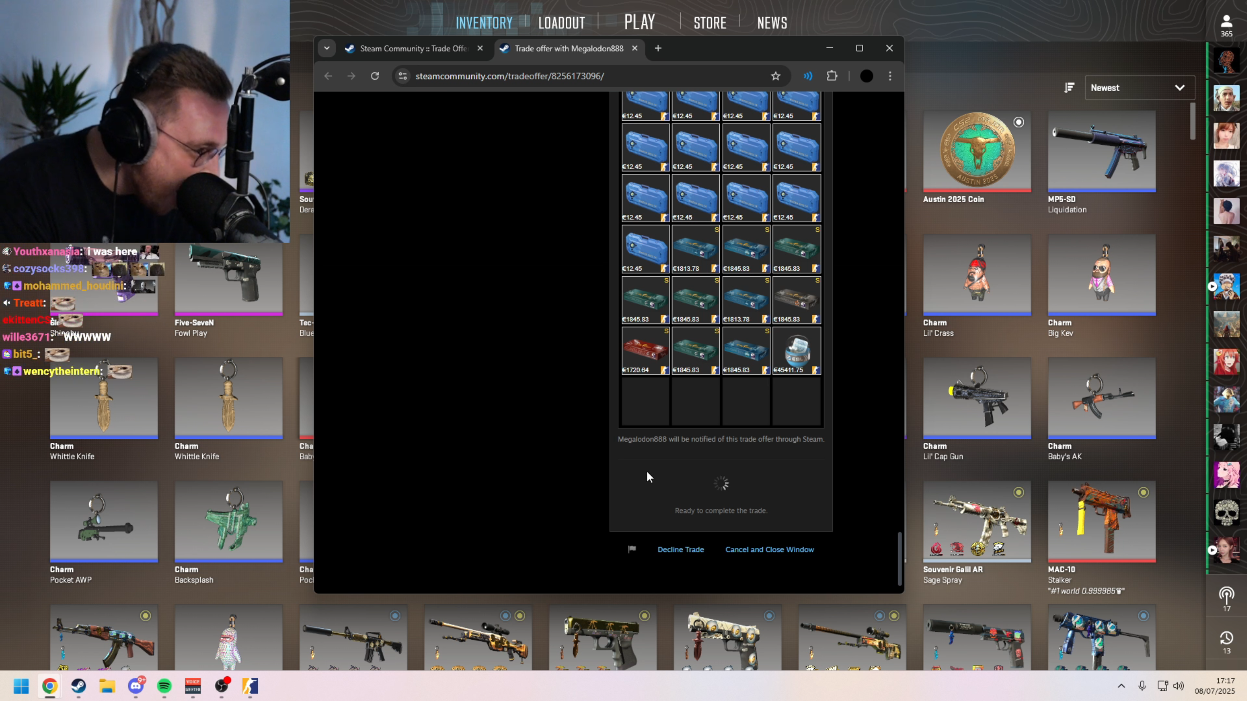
Task: Toggle equipped marker on Austin 2025 Coin
Action: pos(1018,122)
